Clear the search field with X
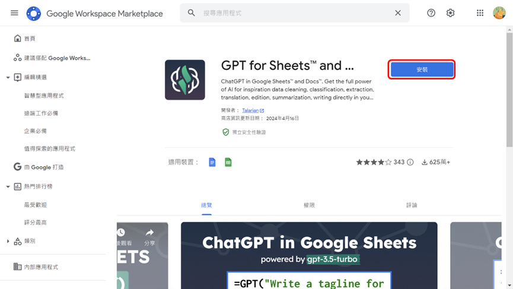The height and width of the screenshot is (289, 513). pos(398,13)
